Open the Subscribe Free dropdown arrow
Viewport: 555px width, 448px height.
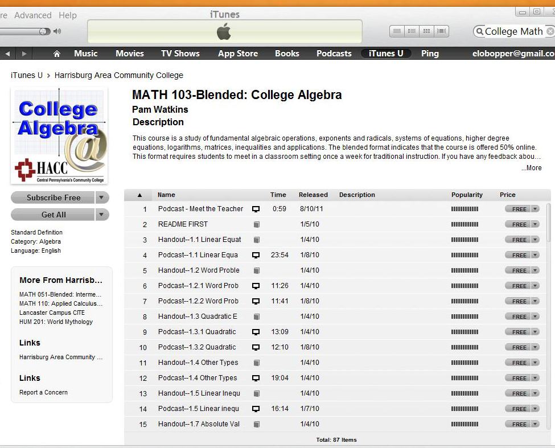pyautogui.click(x=102, y=198)
